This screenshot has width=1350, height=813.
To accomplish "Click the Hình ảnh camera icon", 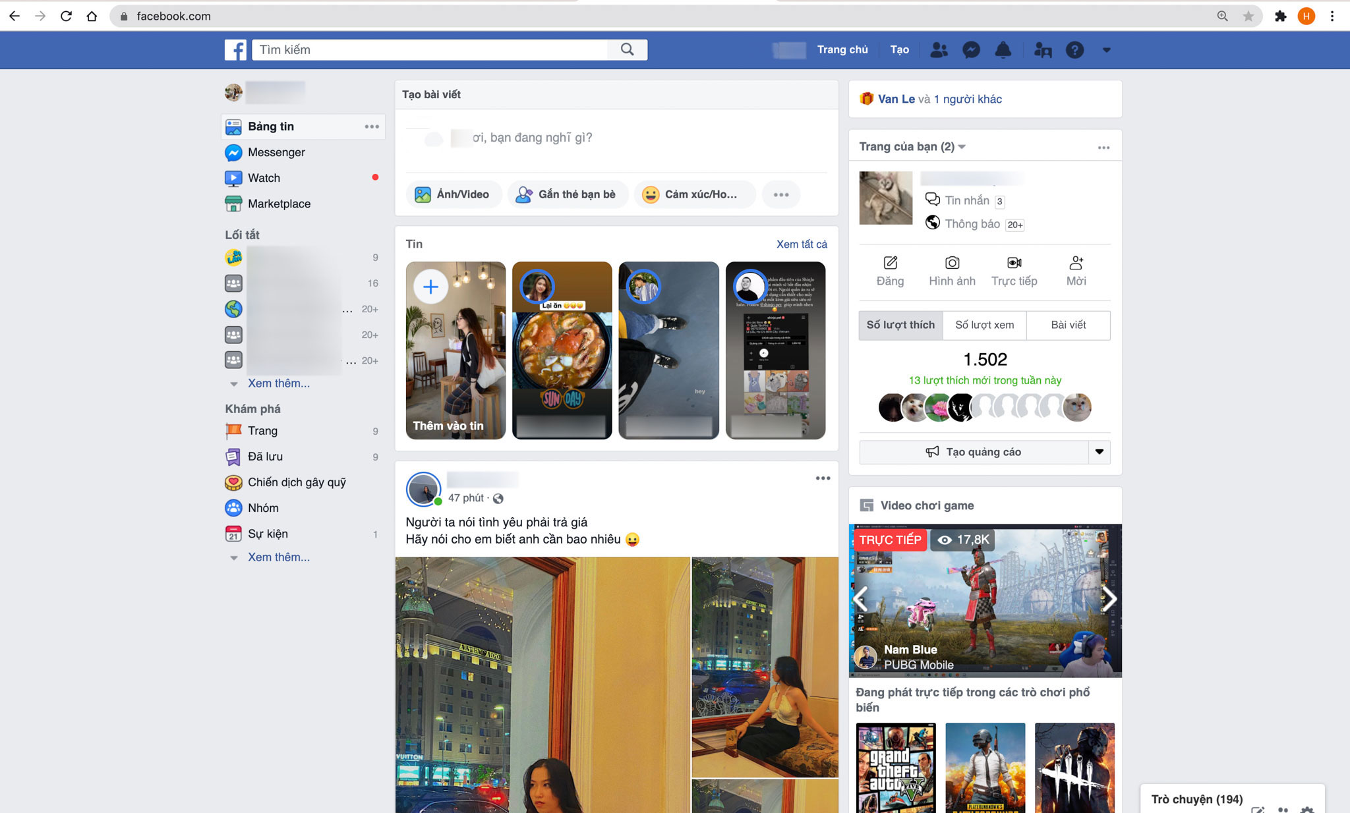I will (x=952, y=263).
